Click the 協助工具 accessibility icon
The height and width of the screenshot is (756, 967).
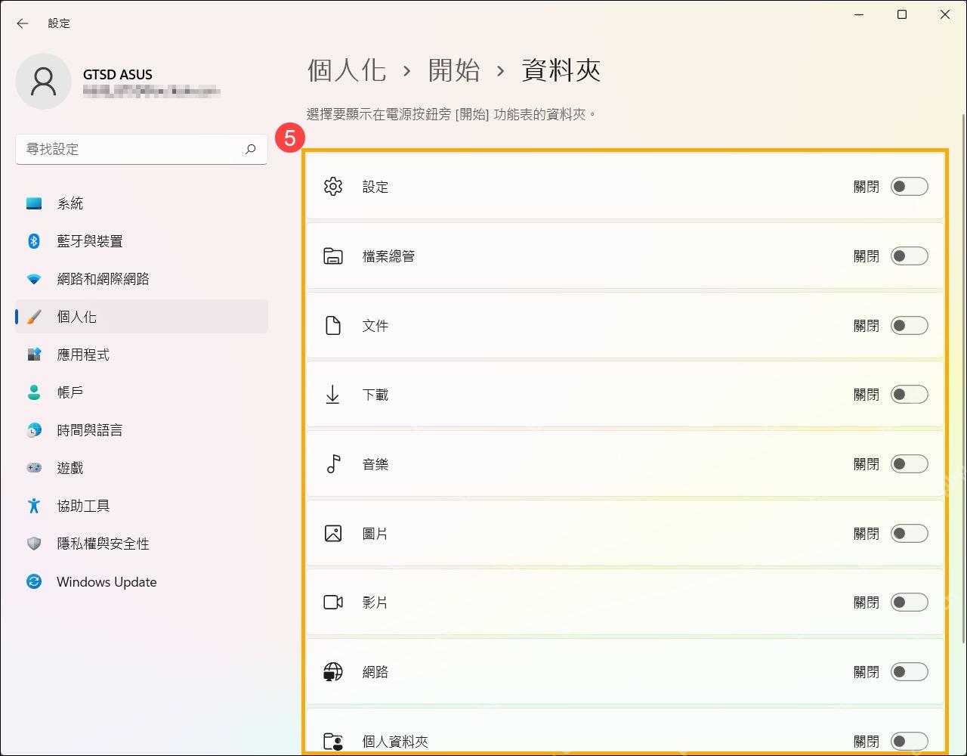pos(34,506)
